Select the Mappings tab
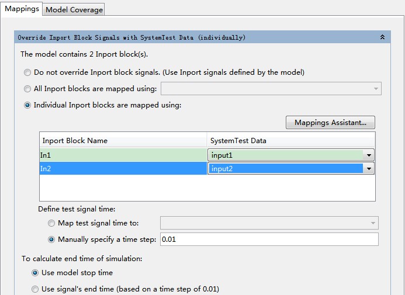This screenshot has width=405, height=295. 22,9
